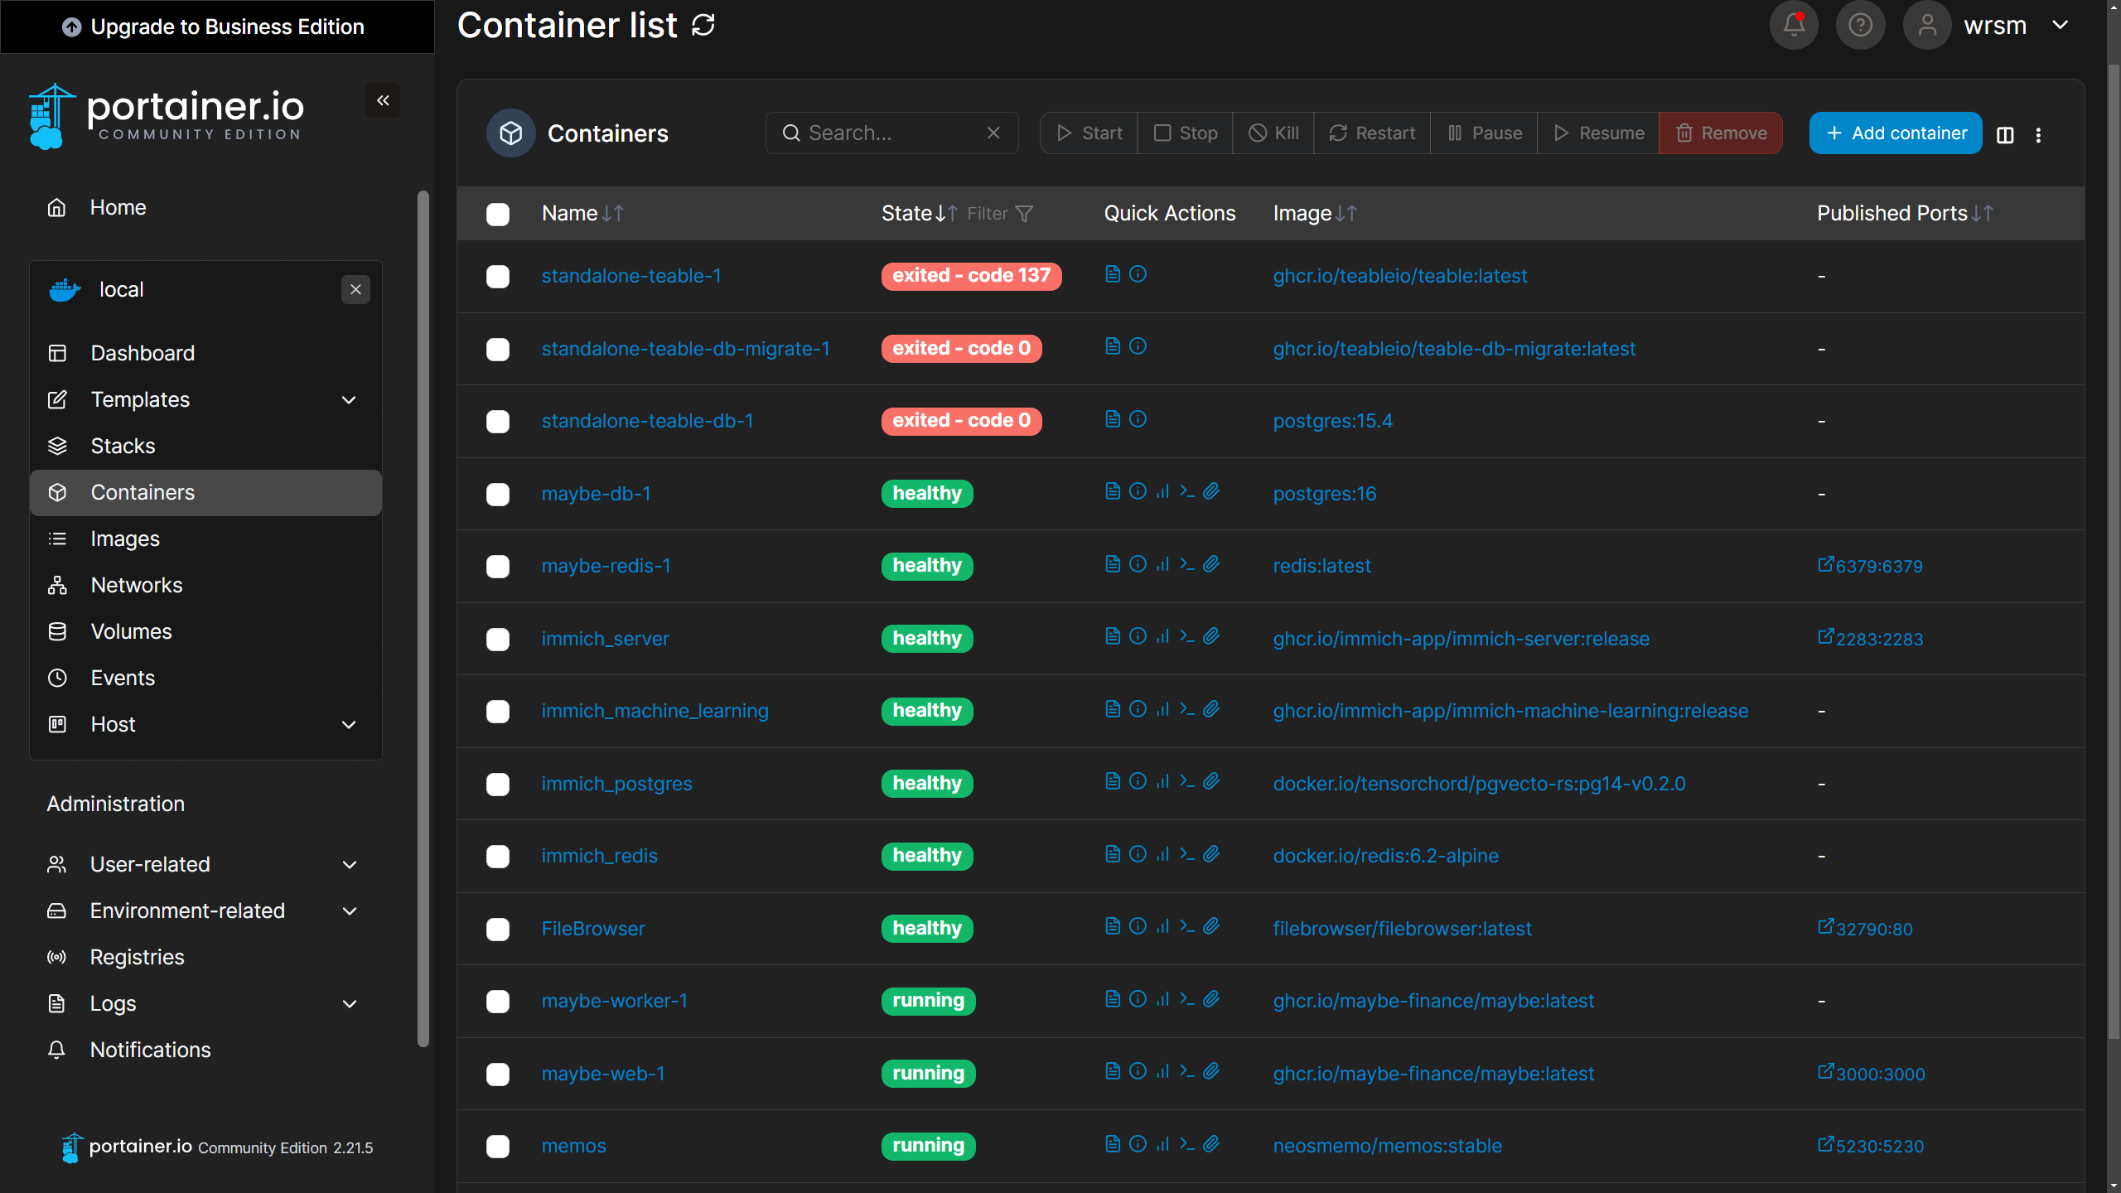
Task: Clear the search field with X
Action: (x=993, y=133)
